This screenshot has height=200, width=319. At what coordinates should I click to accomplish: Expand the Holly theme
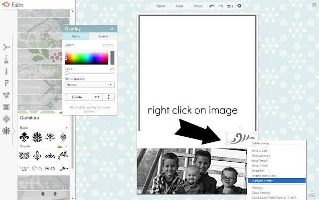[40, 56]
